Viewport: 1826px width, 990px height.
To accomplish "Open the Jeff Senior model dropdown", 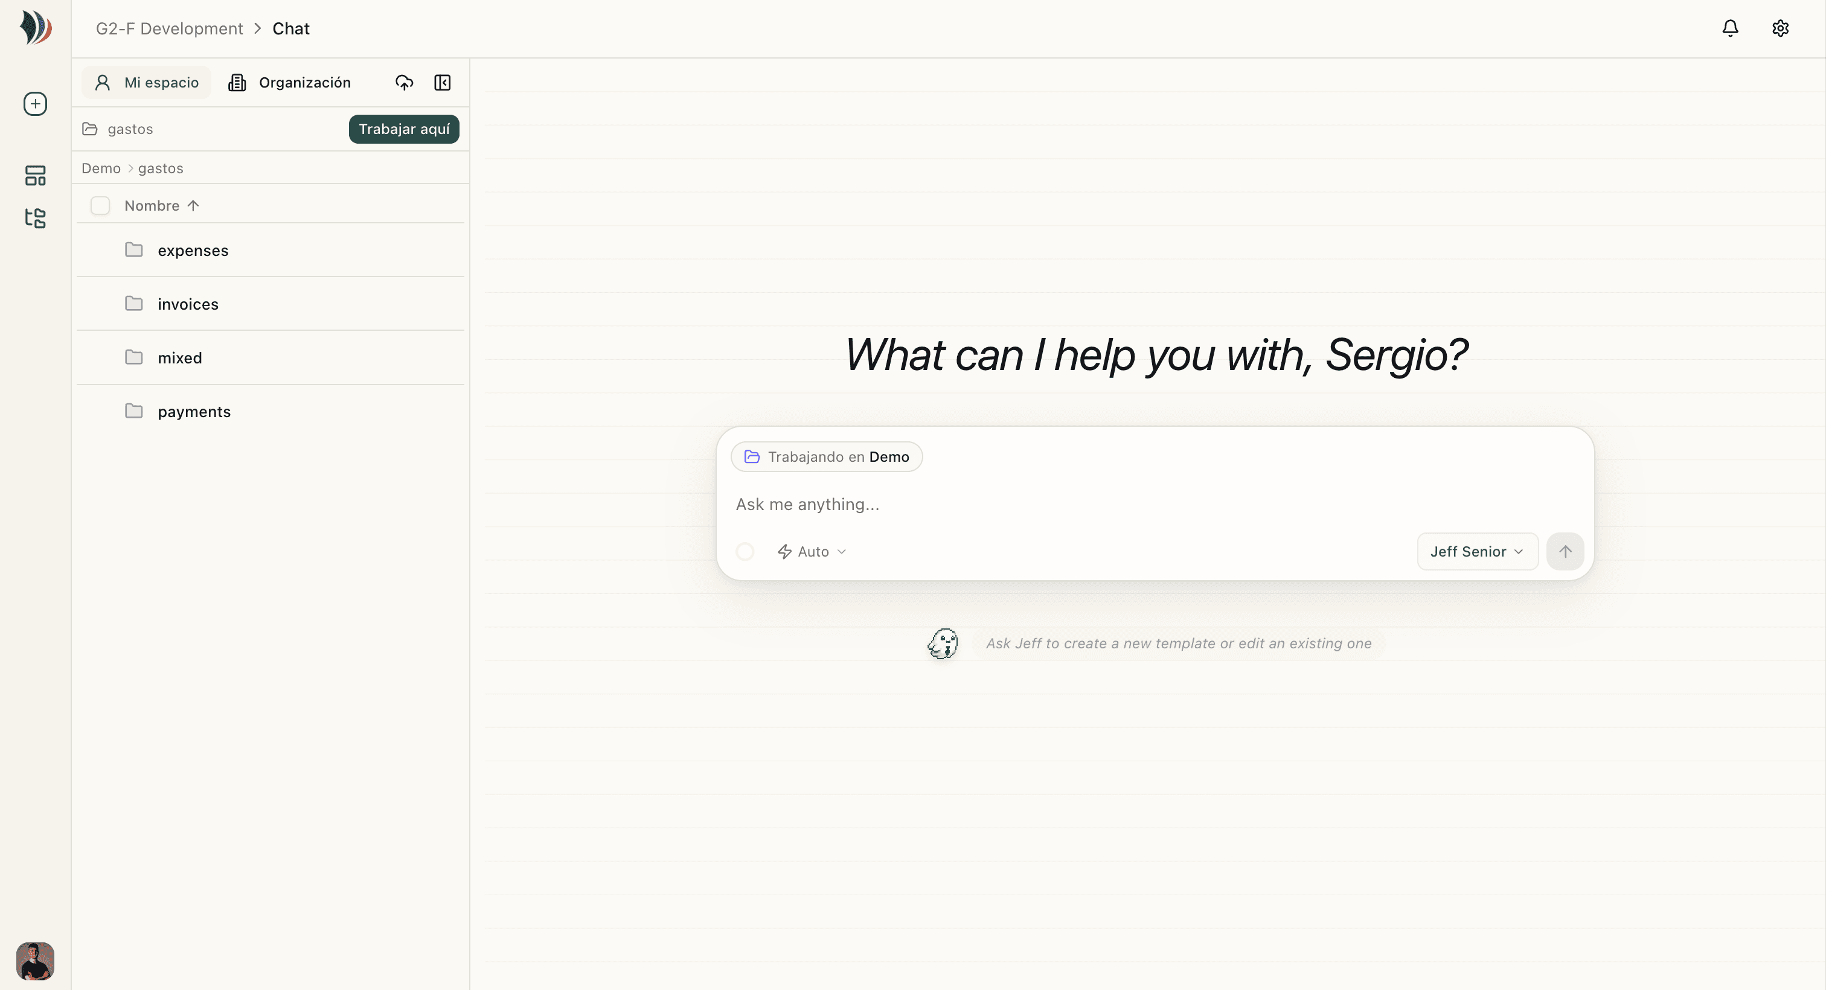I will [1477, 551].
